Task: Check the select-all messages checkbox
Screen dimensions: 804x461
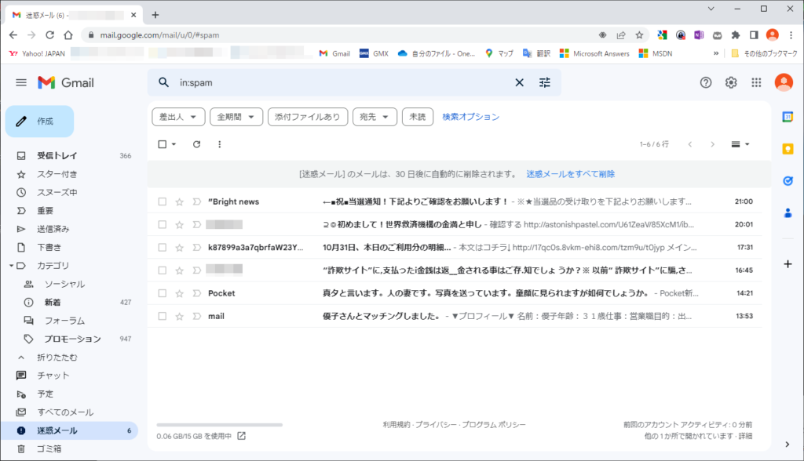Action: [x=162, y=144]
